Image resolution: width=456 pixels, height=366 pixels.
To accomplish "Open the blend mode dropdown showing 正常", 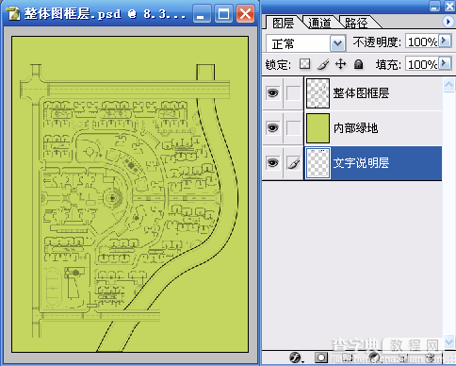I will 306,43.
